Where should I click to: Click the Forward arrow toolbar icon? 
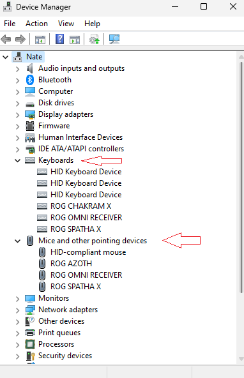(x=20, y=39)
